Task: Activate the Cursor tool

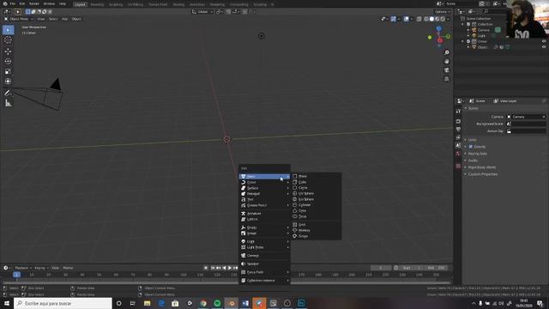Action: [x=8, y=40]
